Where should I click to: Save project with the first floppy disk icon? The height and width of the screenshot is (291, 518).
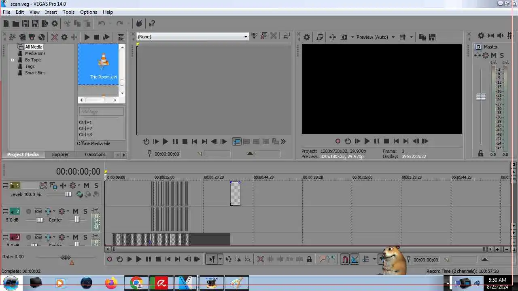[x=25, y=23]
